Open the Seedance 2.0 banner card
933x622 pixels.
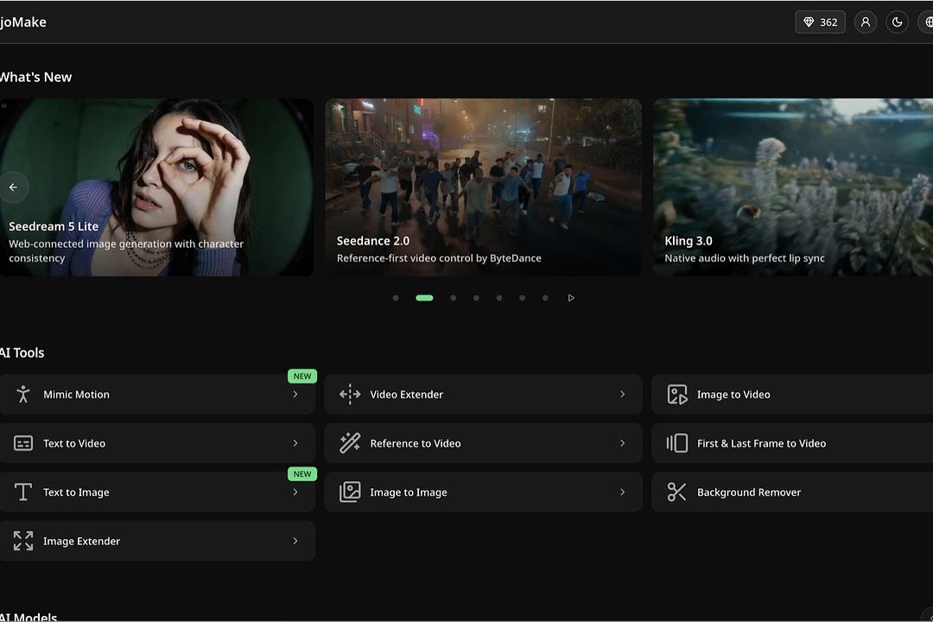click(x=483, y=187)
